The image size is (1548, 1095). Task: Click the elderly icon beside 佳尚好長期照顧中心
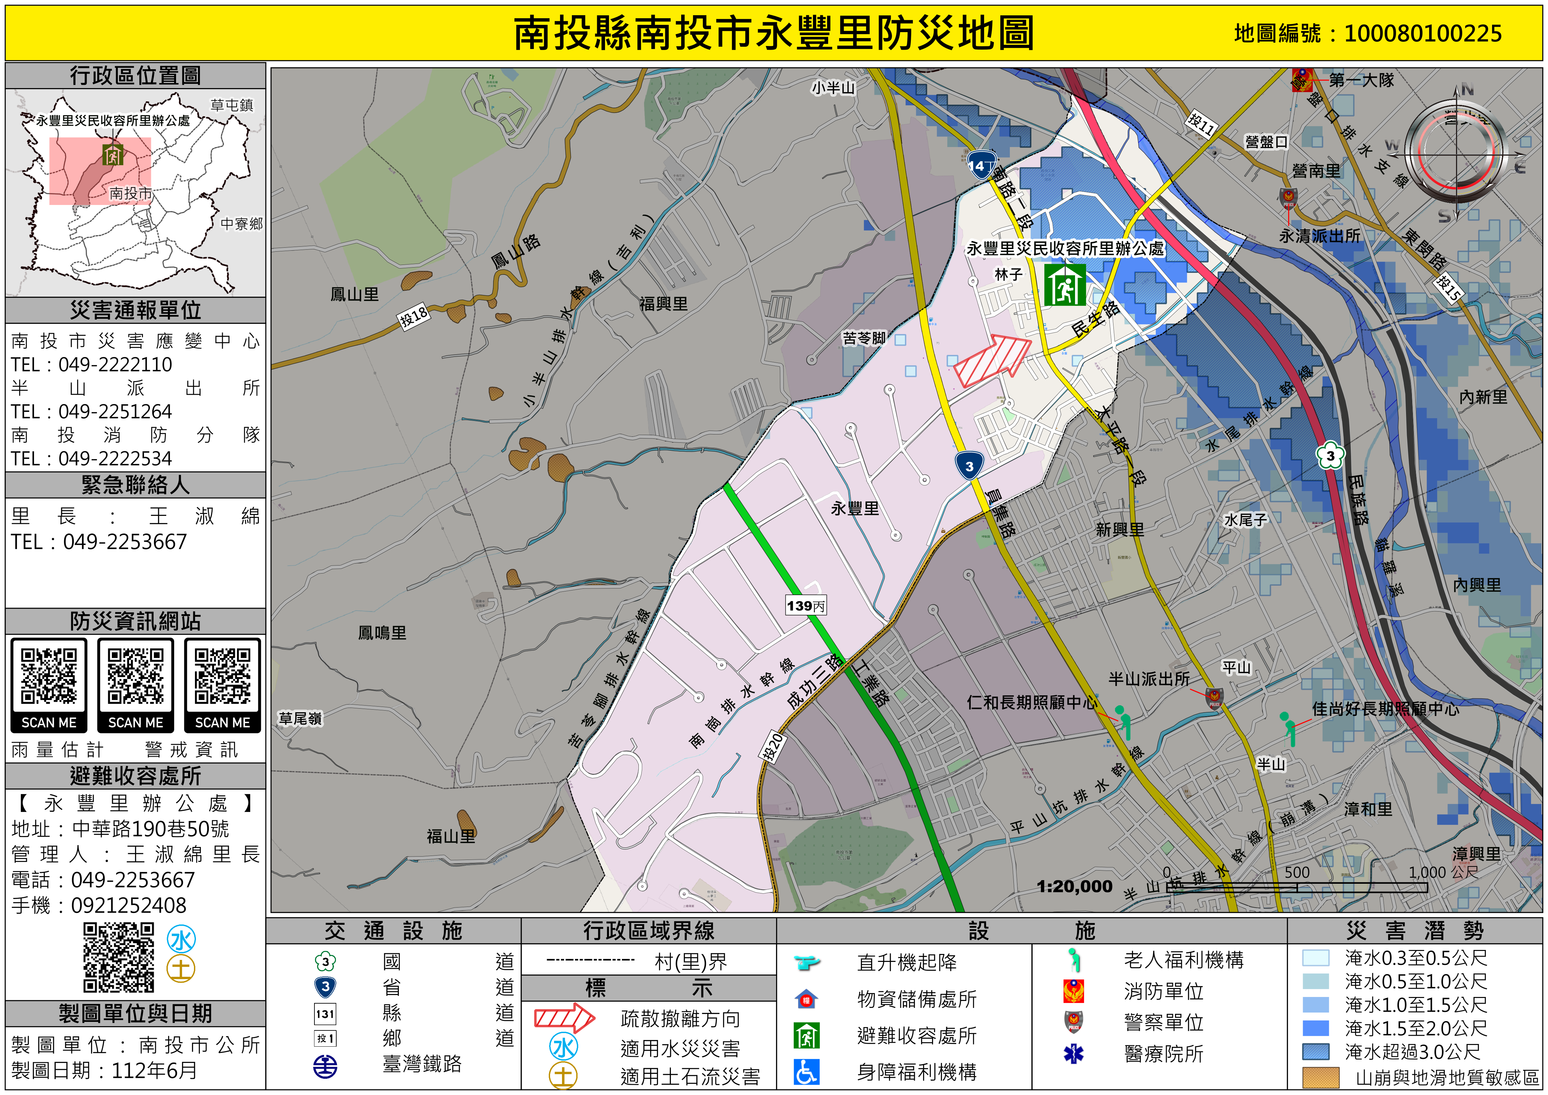point(1289,727)
